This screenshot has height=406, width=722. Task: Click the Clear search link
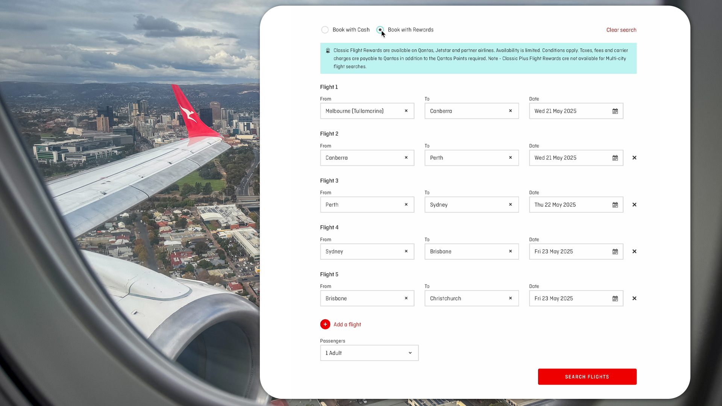tap(621, 30)
